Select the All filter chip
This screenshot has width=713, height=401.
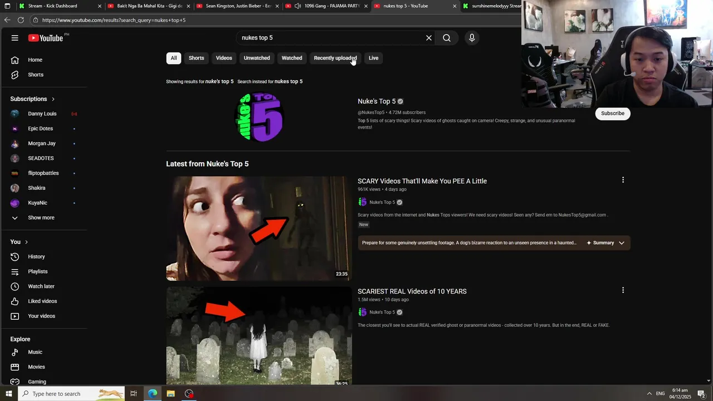click(x=174, y=58)
